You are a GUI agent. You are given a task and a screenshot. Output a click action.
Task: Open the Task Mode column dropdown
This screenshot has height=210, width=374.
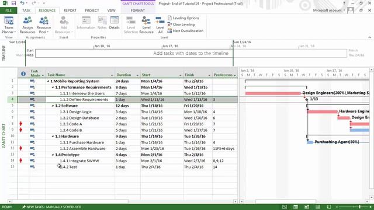(43, 75)
